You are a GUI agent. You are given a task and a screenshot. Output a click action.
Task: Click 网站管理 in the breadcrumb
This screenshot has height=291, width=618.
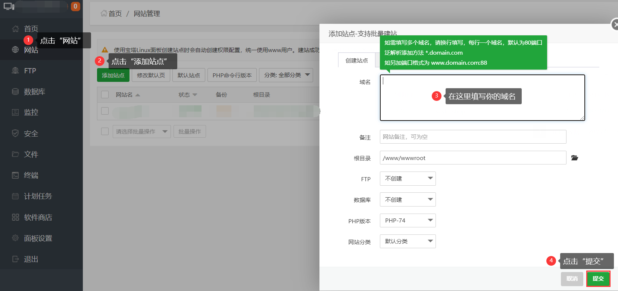click(147, 14)
